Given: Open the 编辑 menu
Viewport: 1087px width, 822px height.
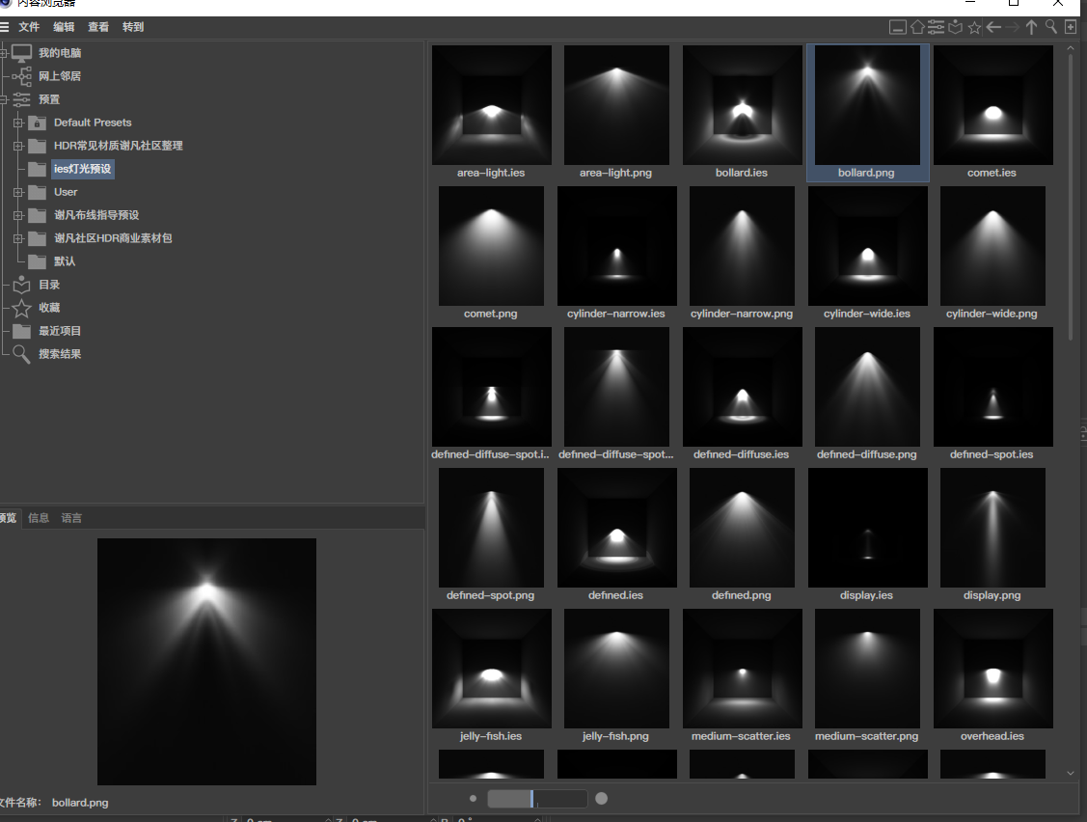Looking at the screenshot, I should pyautogui.click(x=64, y=27).
